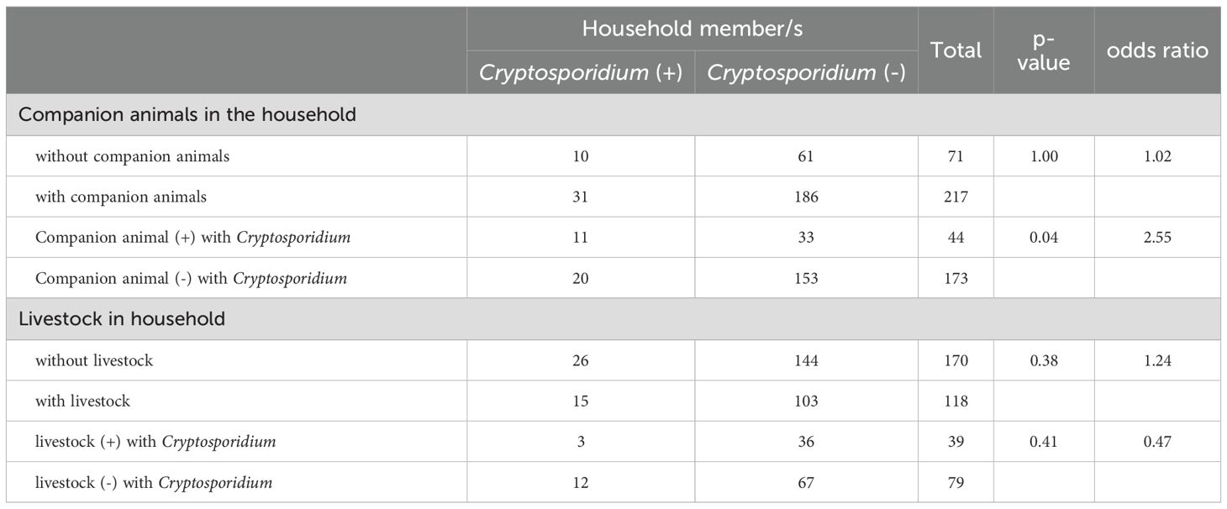Click the 'Total' column header
Viewport: 1227px width, 509px height.
(956, 50)
